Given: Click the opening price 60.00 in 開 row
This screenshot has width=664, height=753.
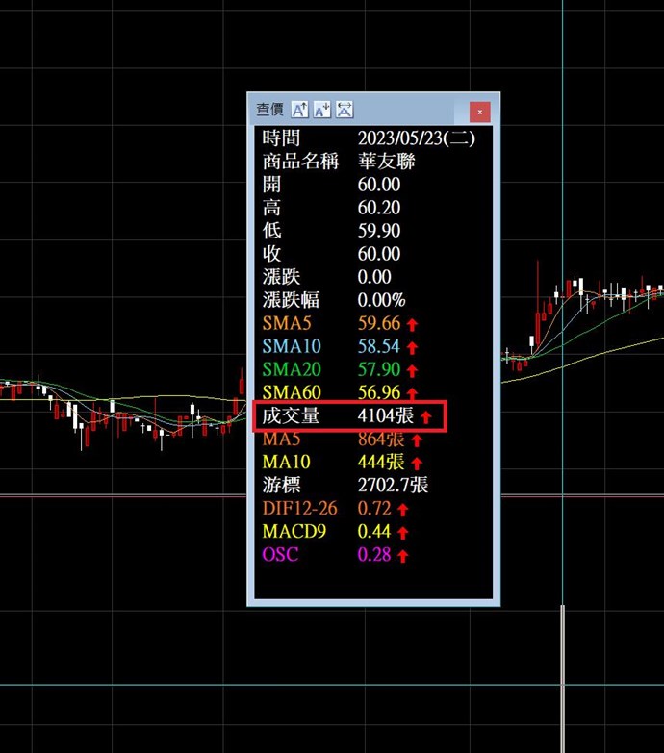Looking at the screenshot, I should pyautogui.click(x=378, y=185).
